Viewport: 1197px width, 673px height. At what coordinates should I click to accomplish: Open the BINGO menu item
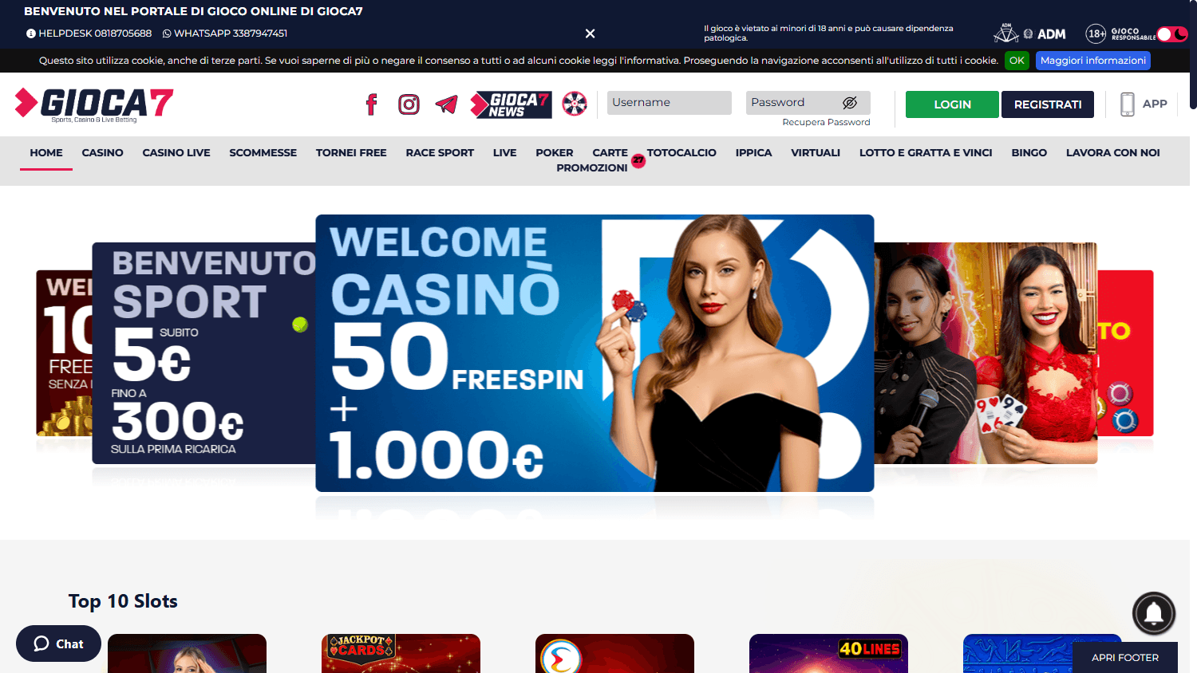click(1029, 152)
